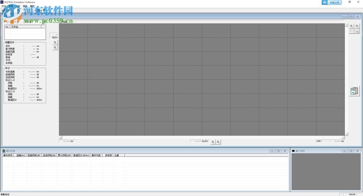363x196 pixels.
Task: Click the whole-waveform overview thumbnail
Action: coord(326,172)
